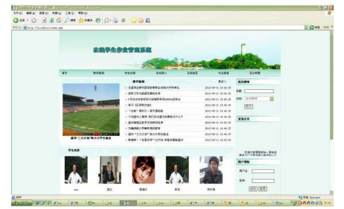Open the Search (搜索) magnifier toolbar button
This screenshot has width=344, height=209.
point(70,20)
